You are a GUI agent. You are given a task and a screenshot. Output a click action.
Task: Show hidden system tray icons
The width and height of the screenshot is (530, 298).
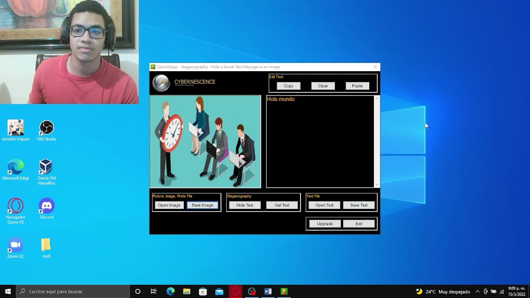coord(477,291)
